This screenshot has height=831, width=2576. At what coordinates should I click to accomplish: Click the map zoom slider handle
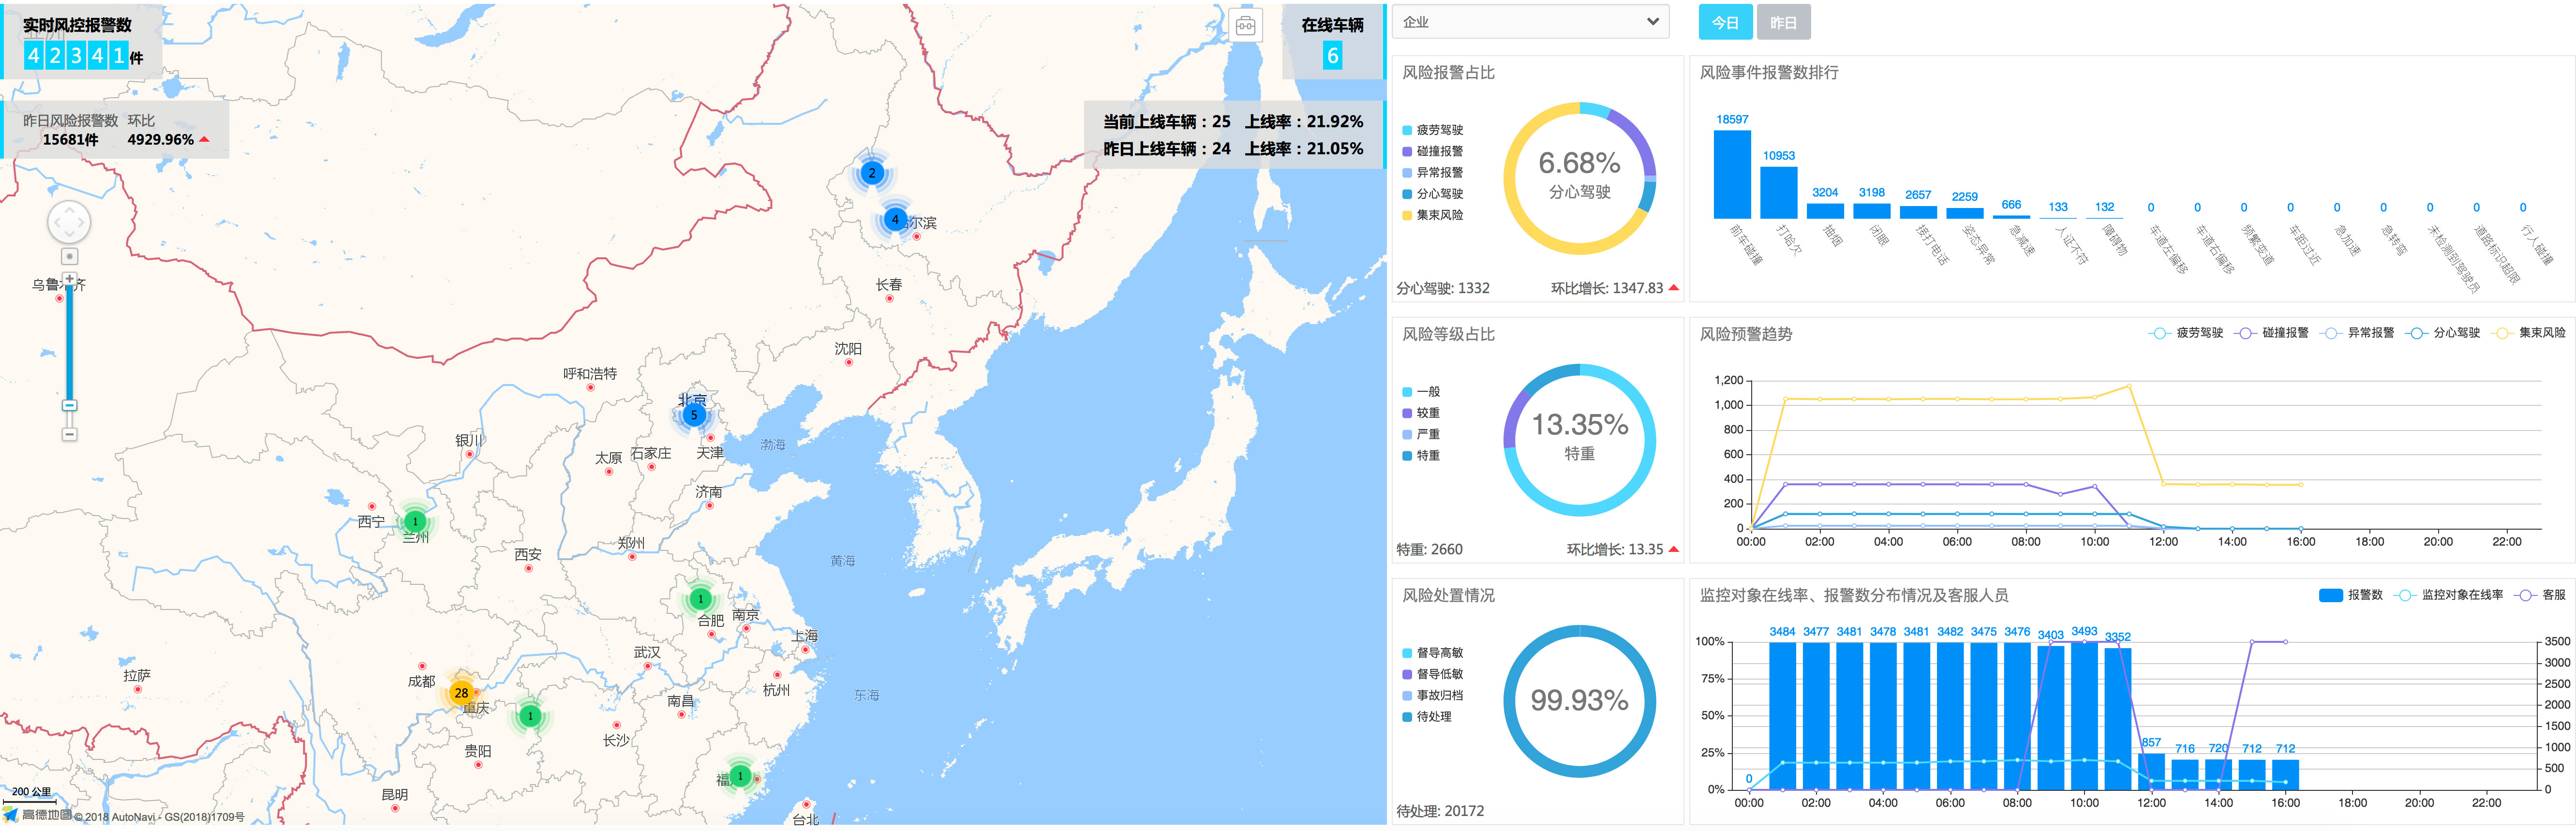(69, 405)
